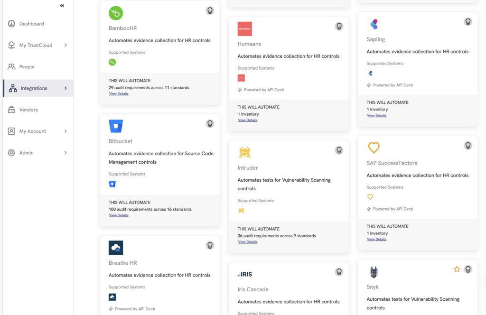Click the lightbulb icon on Bitbucket card
The height and width of the screenshot is (315, 486).
(x=210, y=124)
